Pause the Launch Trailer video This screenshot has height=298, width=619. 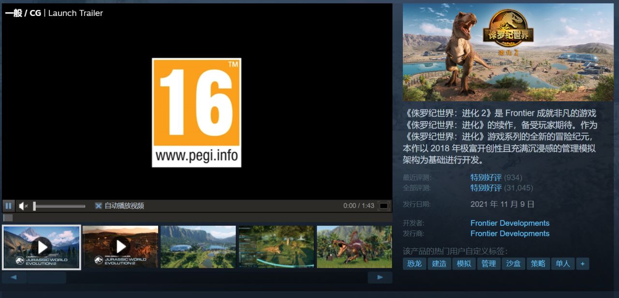click(x=8, y=206)
